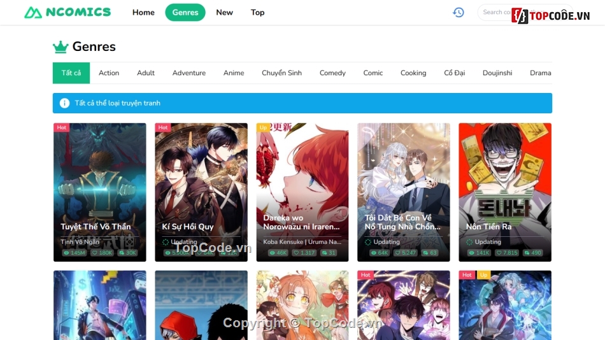Click comments 490 on Nôn Tiền Ra card

[x=533, y=253]
